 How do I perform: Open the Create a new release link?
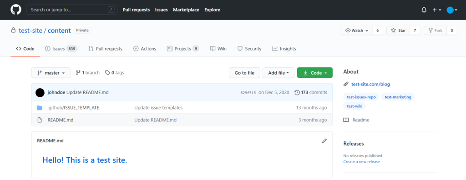pyautogui.click(x=361, y=161)
